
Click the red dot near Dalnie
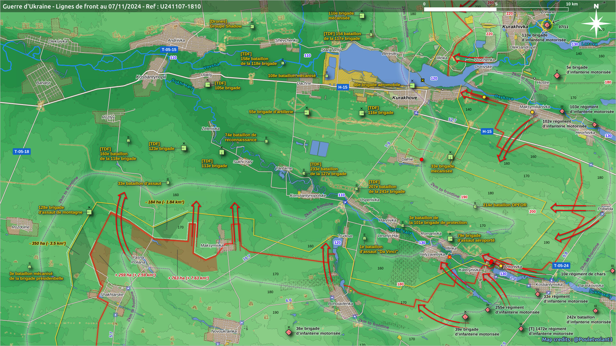[422, 160]
